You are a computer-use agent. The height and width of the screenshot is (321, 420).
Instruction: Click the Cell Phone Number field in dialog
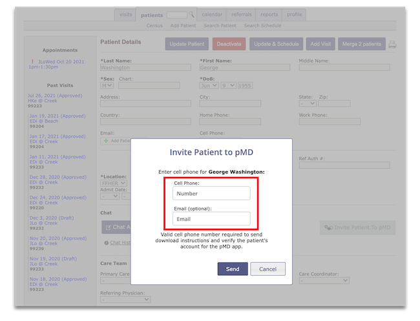[x=211, y=193]
